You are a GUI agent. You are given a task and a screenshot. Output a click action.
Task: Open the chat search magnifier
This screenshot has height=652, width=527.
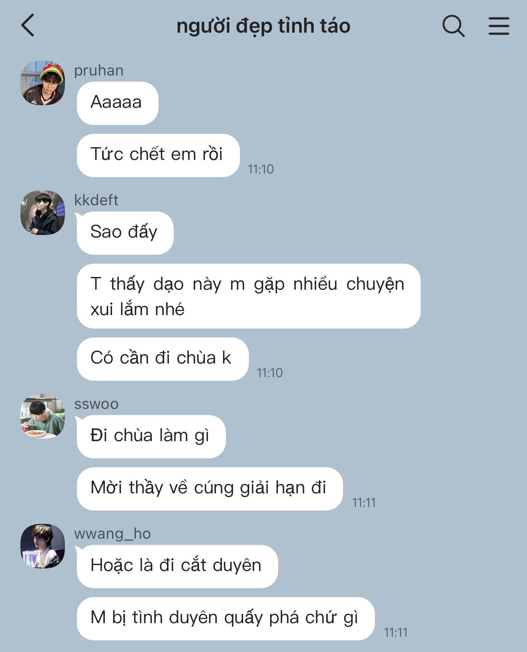[x=453, y=26]
